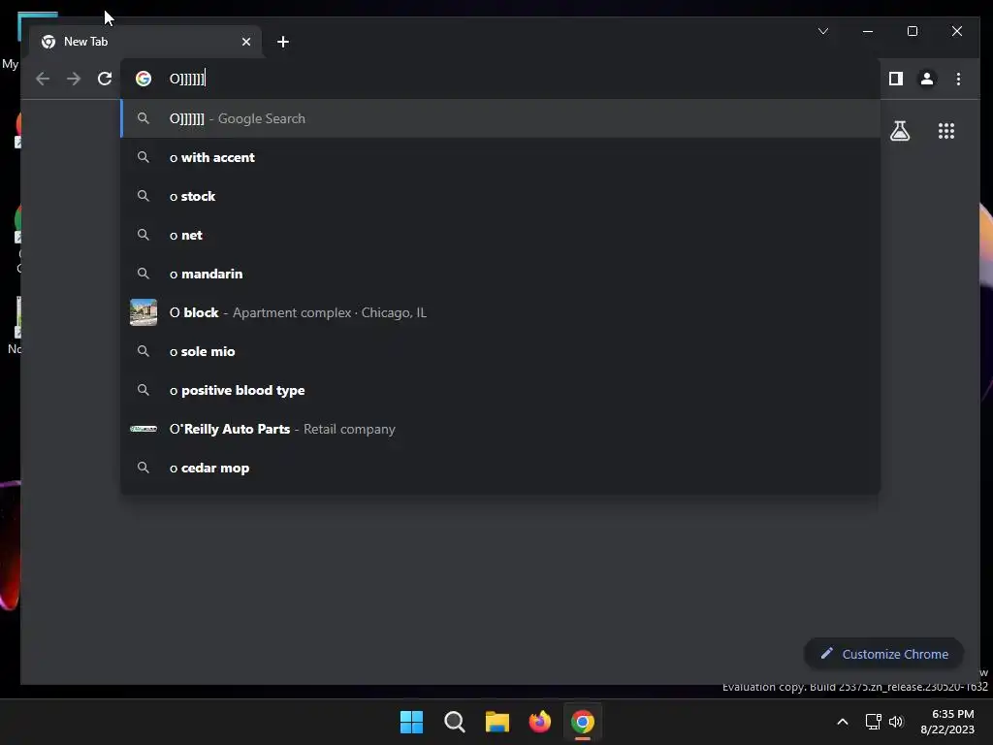993x745 pixels.
Task: Choose the 'o sole mio' suggestion
Action: (500, 351)
